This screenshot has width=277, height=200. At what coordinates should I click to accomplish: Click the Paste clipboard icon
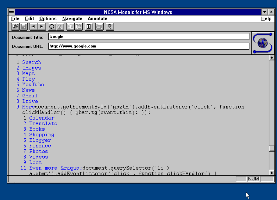click(x=78, y=27)
